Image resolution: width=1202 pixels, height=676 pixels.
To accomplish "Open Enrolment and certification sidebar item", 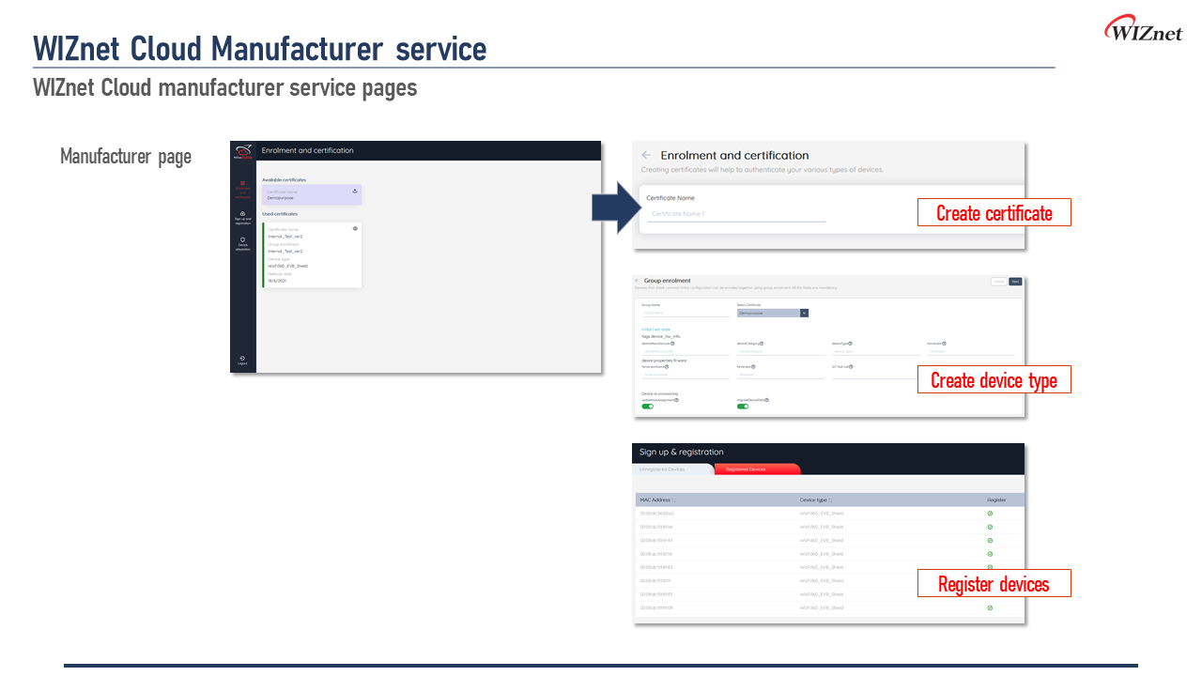I will tap(243, 190).
